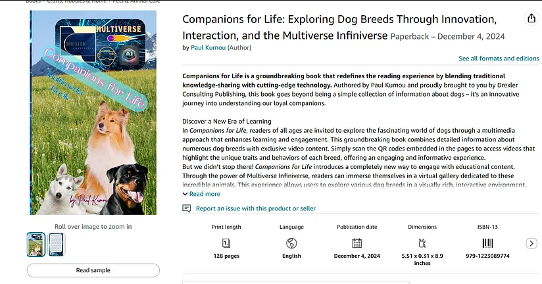This screenshot has height=284, width=542.
Task: Open Paul Kumou author page
Action: point(208,48)
